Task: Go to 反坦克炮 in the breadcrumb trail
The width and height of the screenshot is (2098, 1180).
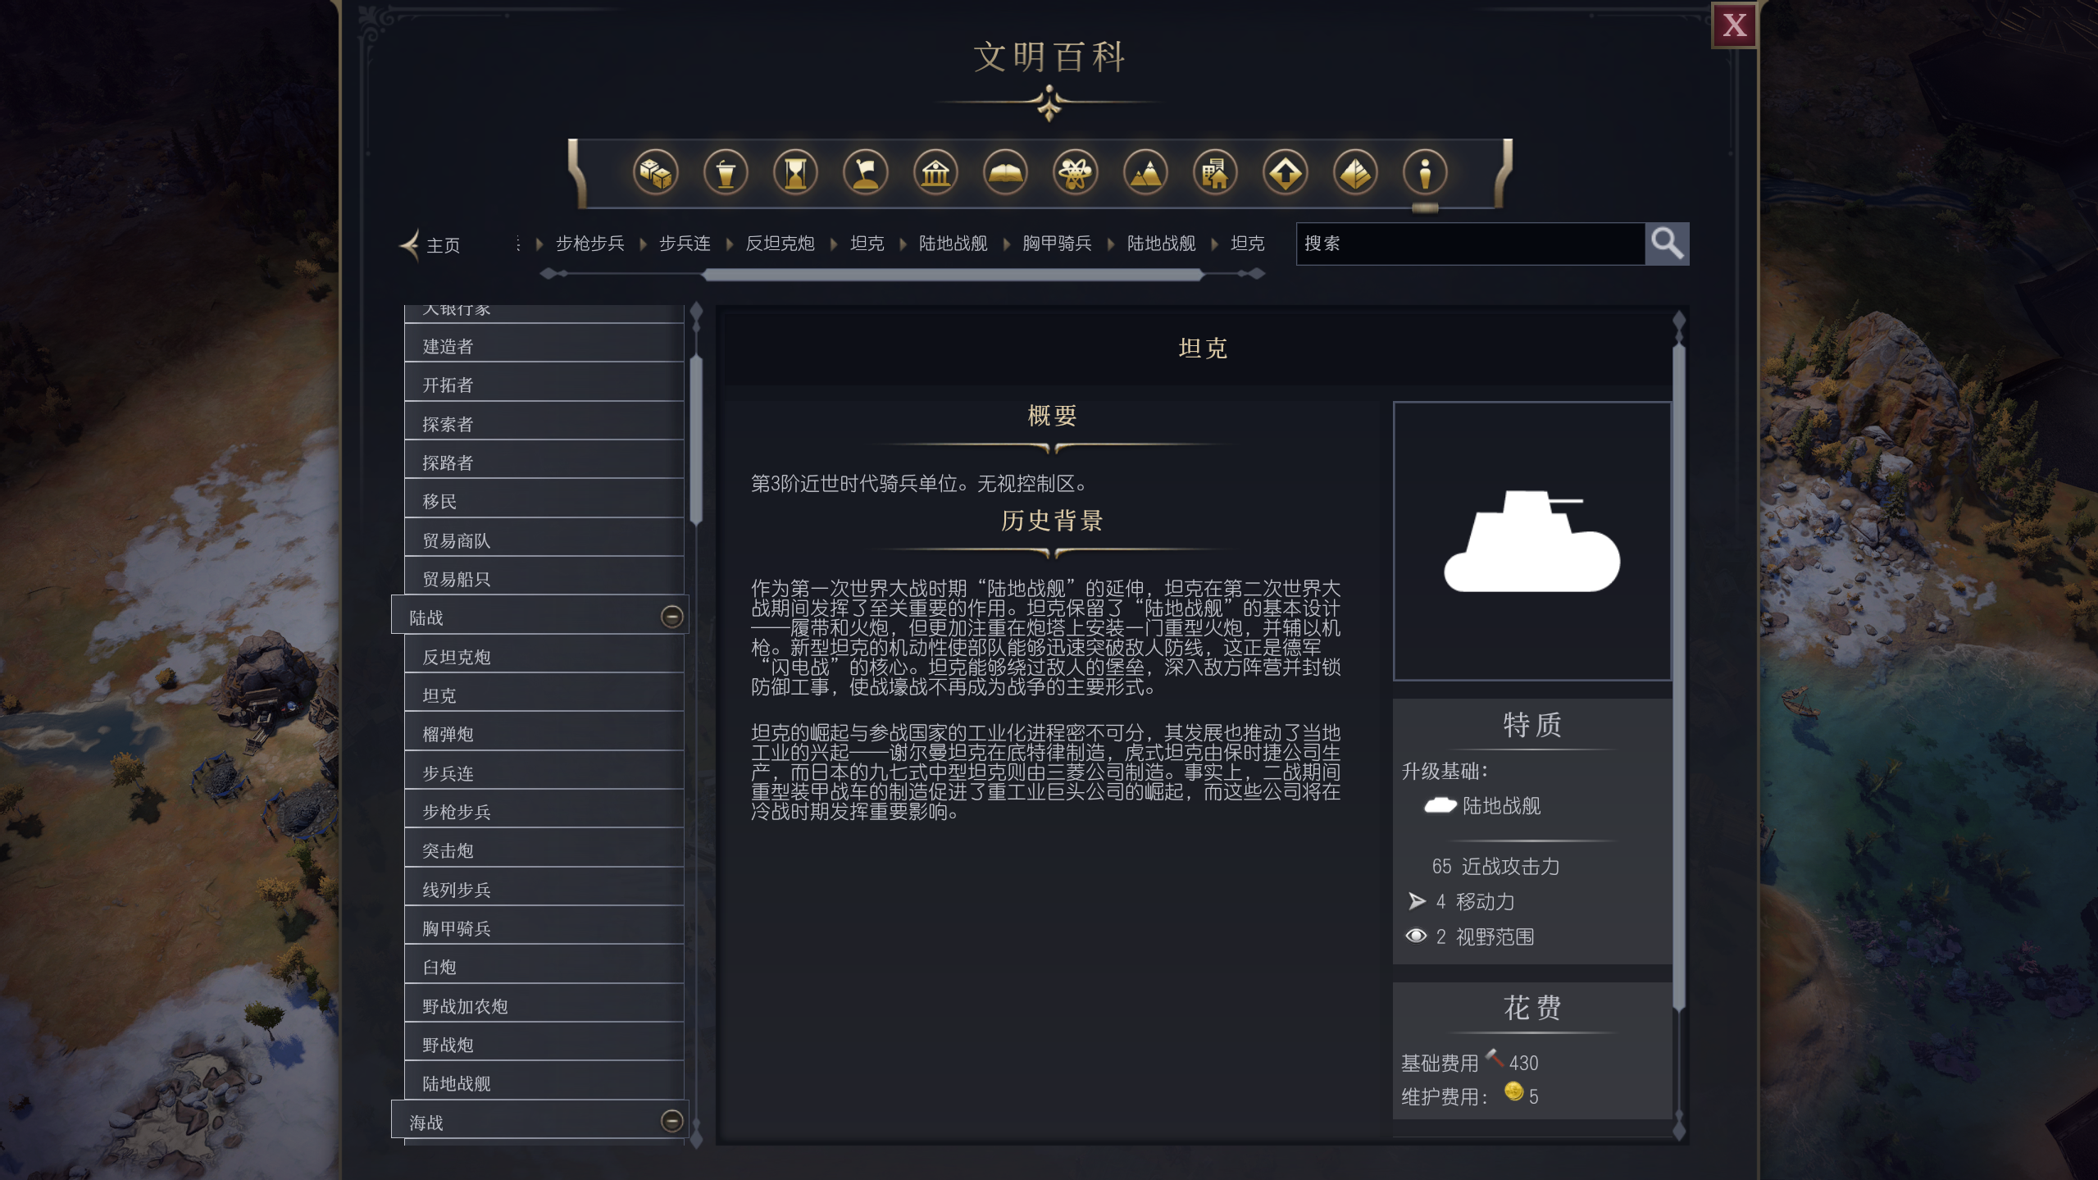Action: click(780, 244)
